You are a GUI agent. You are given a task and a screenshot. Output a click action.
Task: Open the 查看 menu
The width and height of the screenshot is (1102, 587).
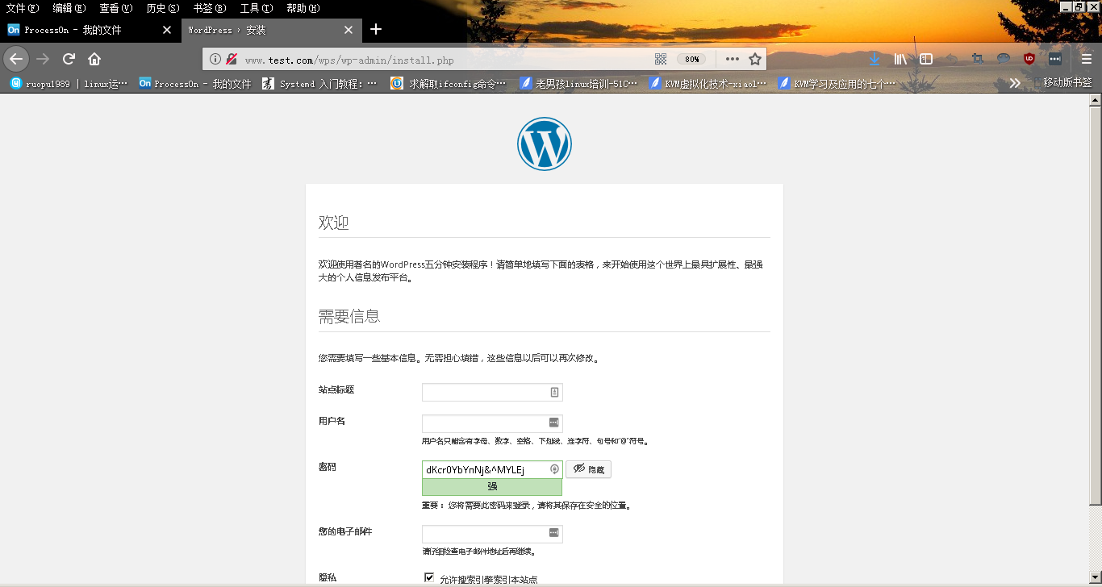tap(115, 8)
